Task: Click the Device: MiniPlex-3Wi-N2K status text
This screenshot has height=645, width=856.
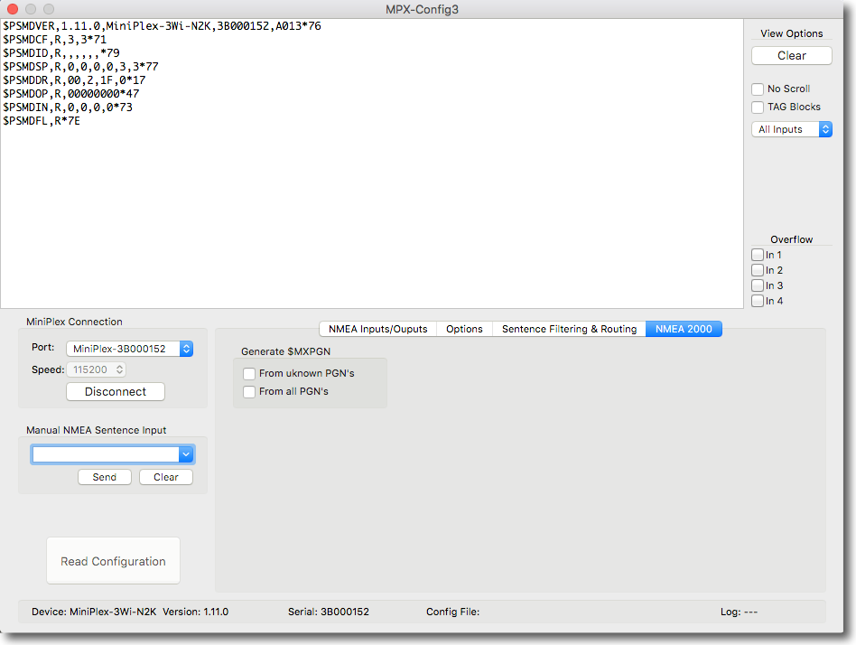Action: [x=94, y=612]
